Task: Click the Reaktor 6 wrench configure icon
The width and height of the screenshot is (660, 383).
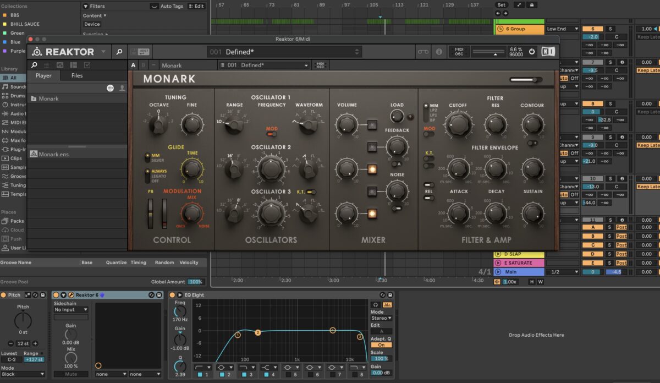Action: point(71,295)
